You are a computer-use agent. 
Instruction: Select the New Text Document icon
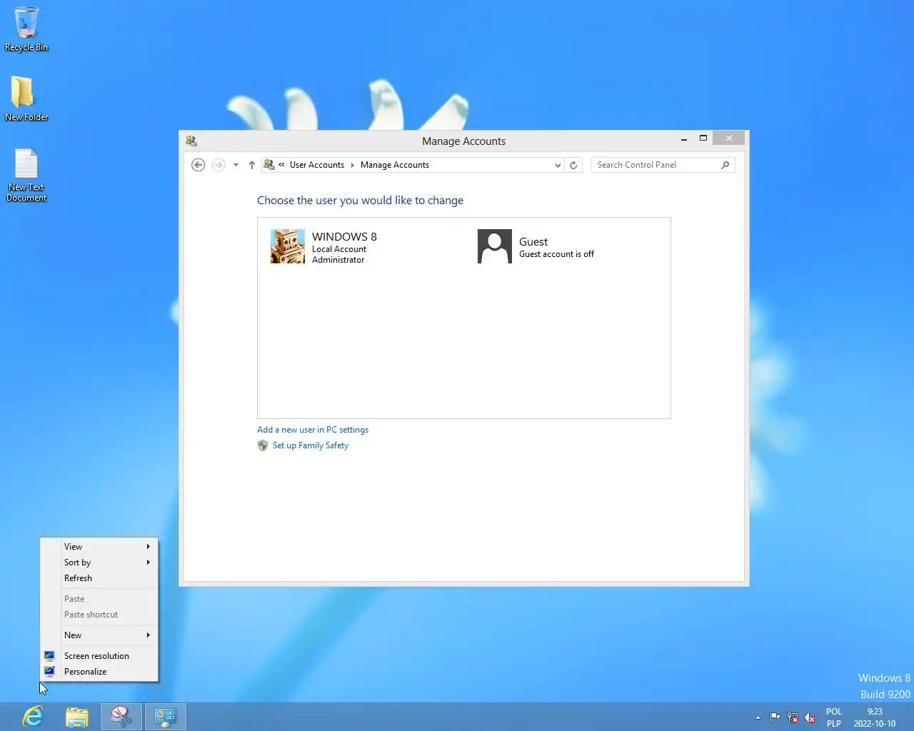26,175
